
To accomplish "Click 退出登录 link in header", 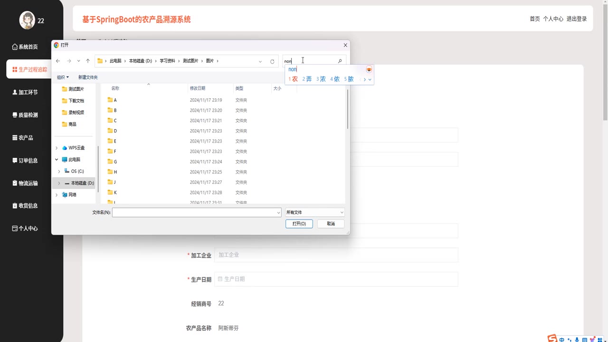I will tap(577, 19).
